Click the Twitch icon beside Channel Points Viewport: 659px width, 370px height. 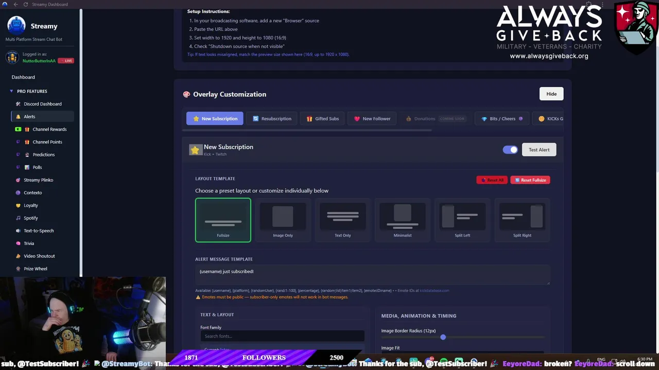pyautogui.click(x=18, y=142)
